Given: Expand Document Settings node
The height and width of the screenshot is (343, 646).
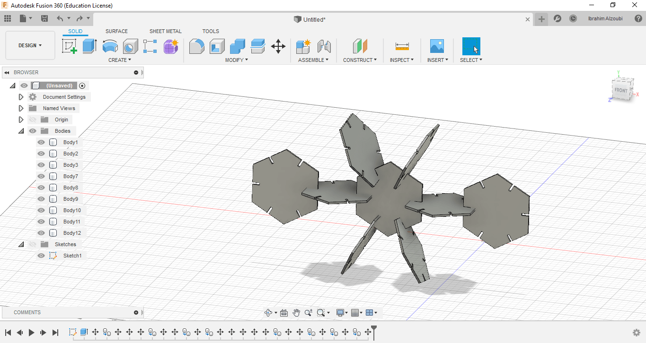Looking at the screenshot, I should click(x=21, y=97).
